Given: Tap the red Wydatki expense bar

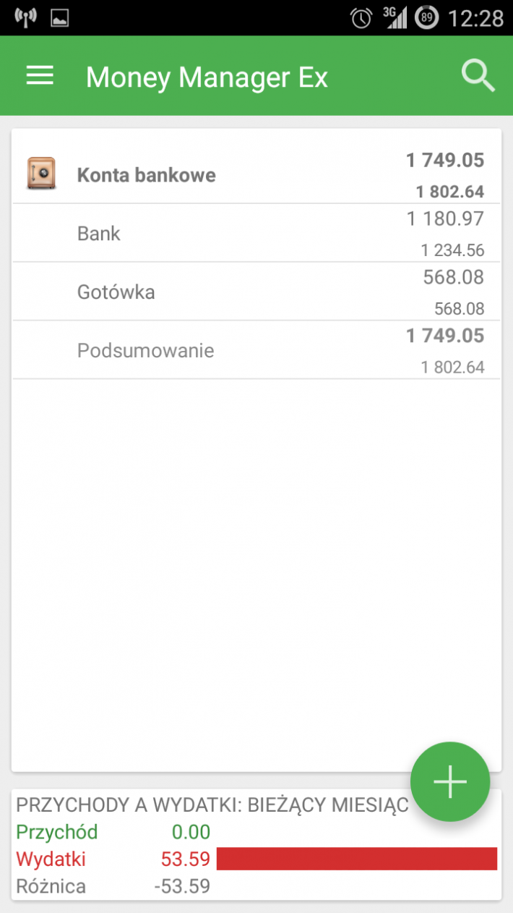Looking at the screenshot, I should (x=357, y=859).
